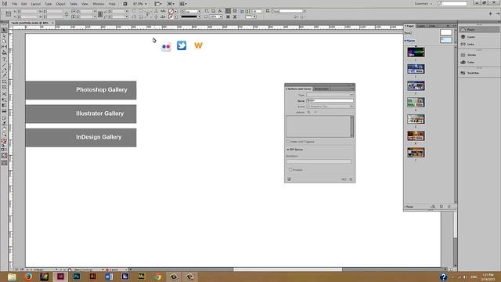This screenshot has height=282, width=501.
Task: Switch to the Bookmarks tab
Action: [x=322, y=89]
